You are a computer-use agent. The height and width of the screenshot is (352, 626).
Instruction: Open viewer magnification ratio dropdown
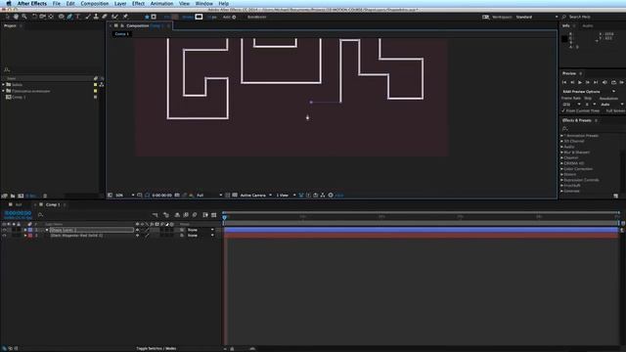(125, 196)
